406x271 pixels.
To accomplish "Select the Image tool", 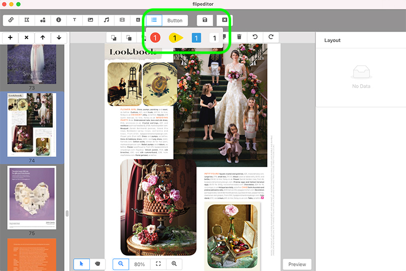I will (90, 20).
